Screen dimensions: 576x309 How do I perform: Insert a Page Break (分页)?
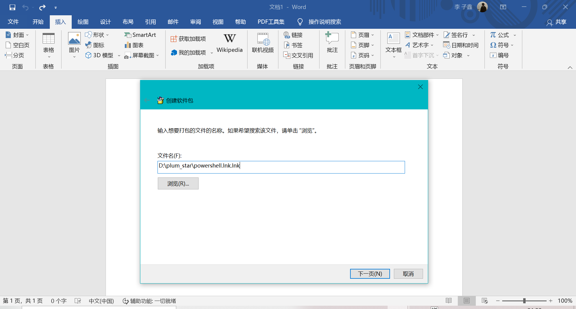[x=14, y=55]
